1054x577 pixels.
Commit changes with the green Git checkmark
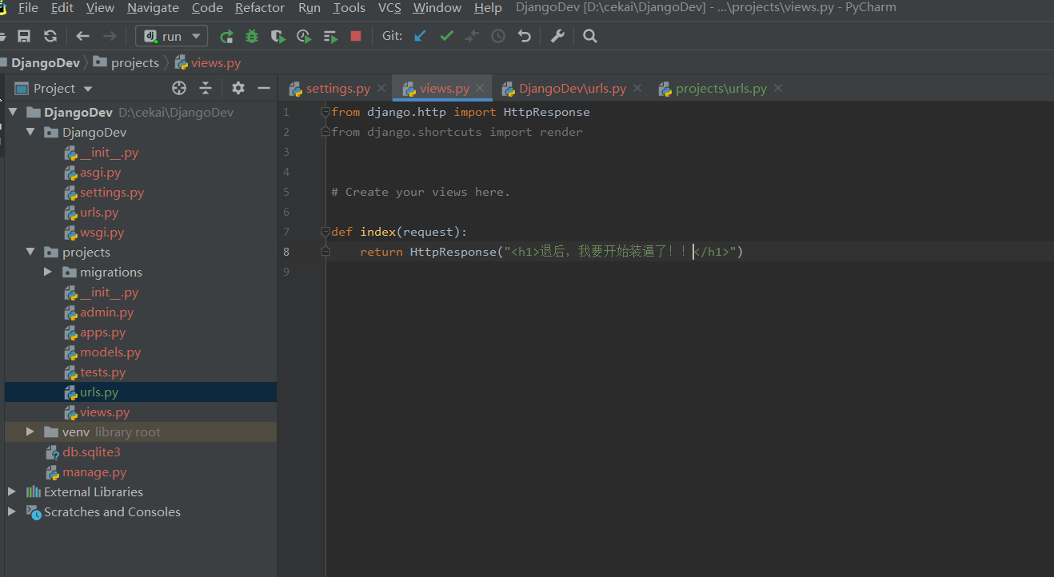click(x=446, y=36)
